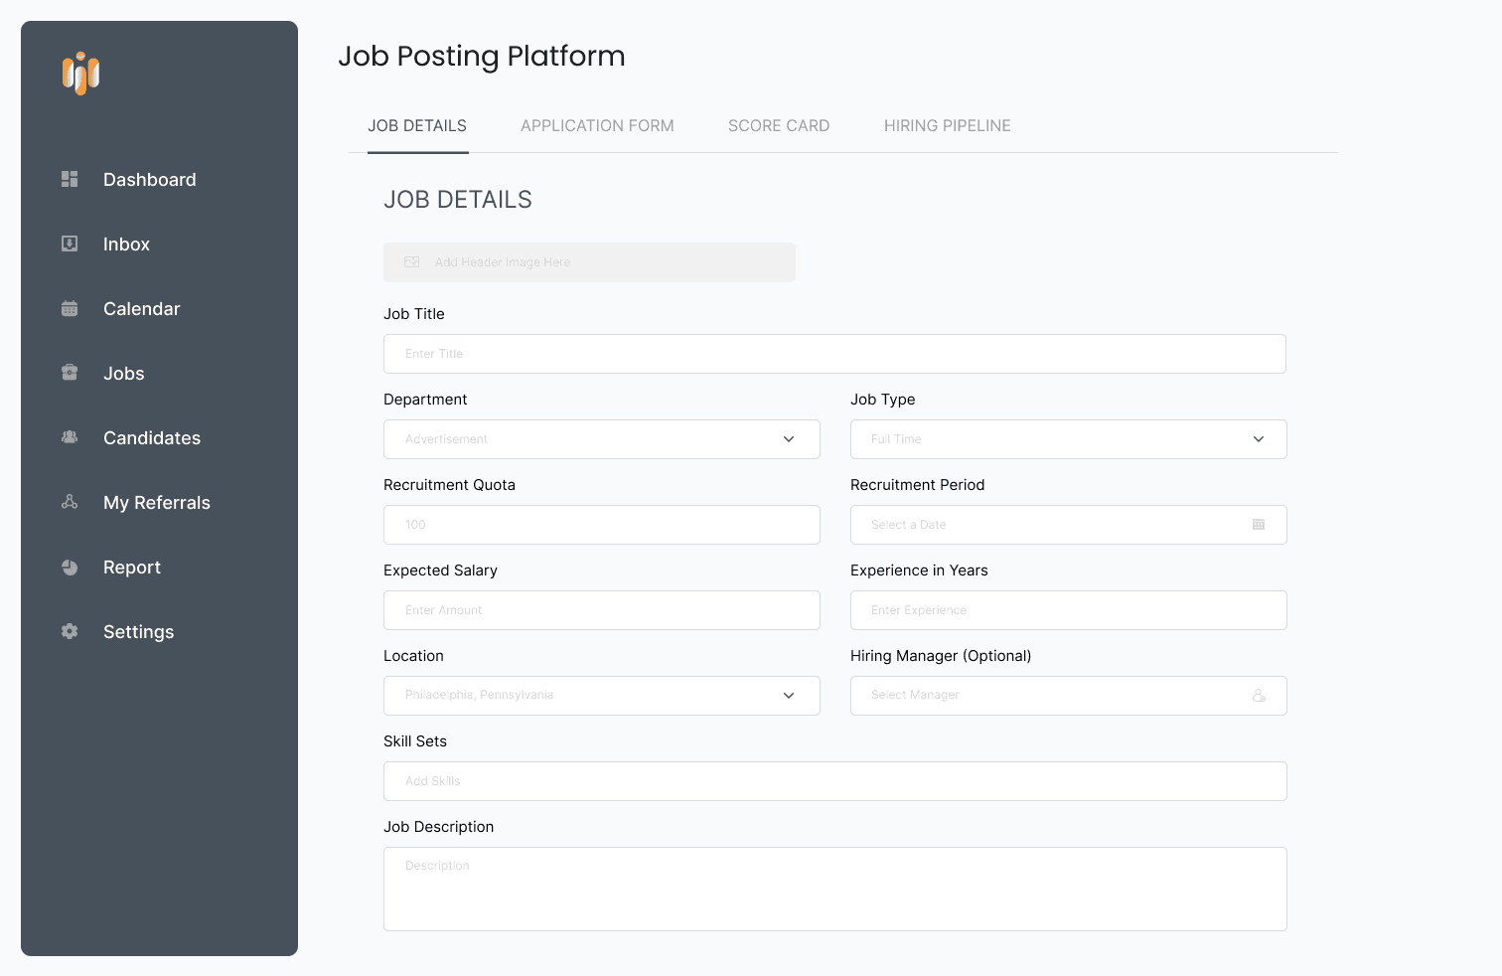Click the Enter Title input field
1502x976 pixels.
(x=834, y=353)
